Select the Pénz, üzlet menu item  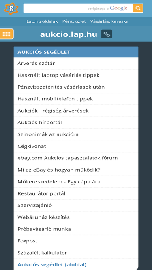click(x=74, y=21)
